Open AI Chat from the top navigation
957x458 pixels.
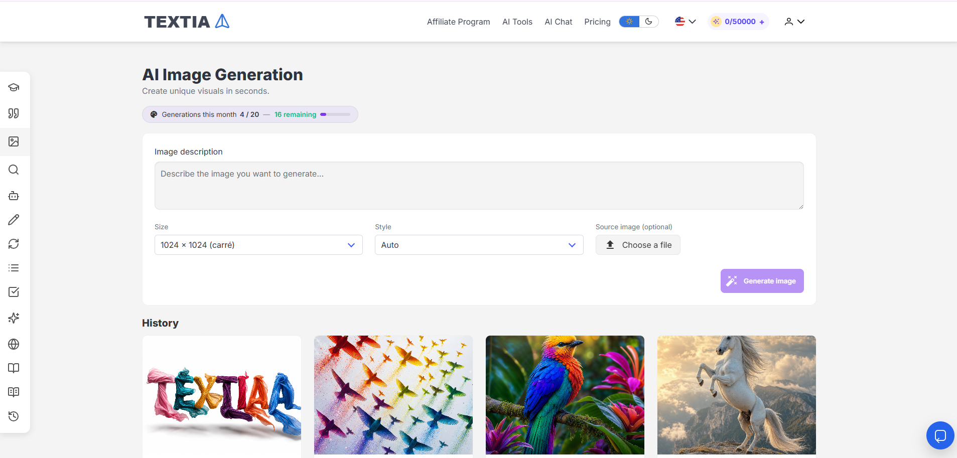[559, 22]
